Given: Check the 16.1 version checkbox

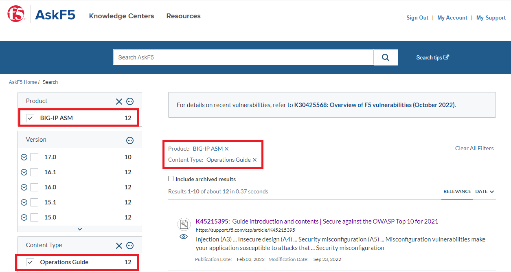Looking at the screenshot, I should [34, 172].
